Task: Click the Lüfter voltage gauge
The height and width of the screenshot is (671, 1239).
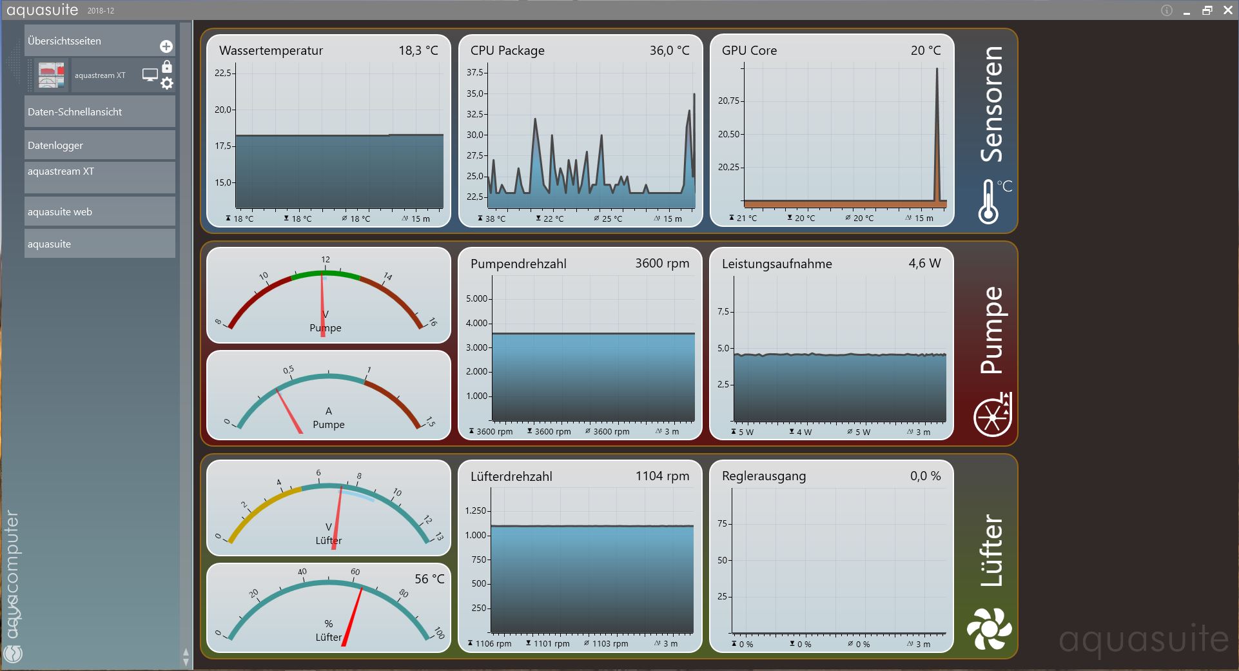Action: (x=329, y=508)
